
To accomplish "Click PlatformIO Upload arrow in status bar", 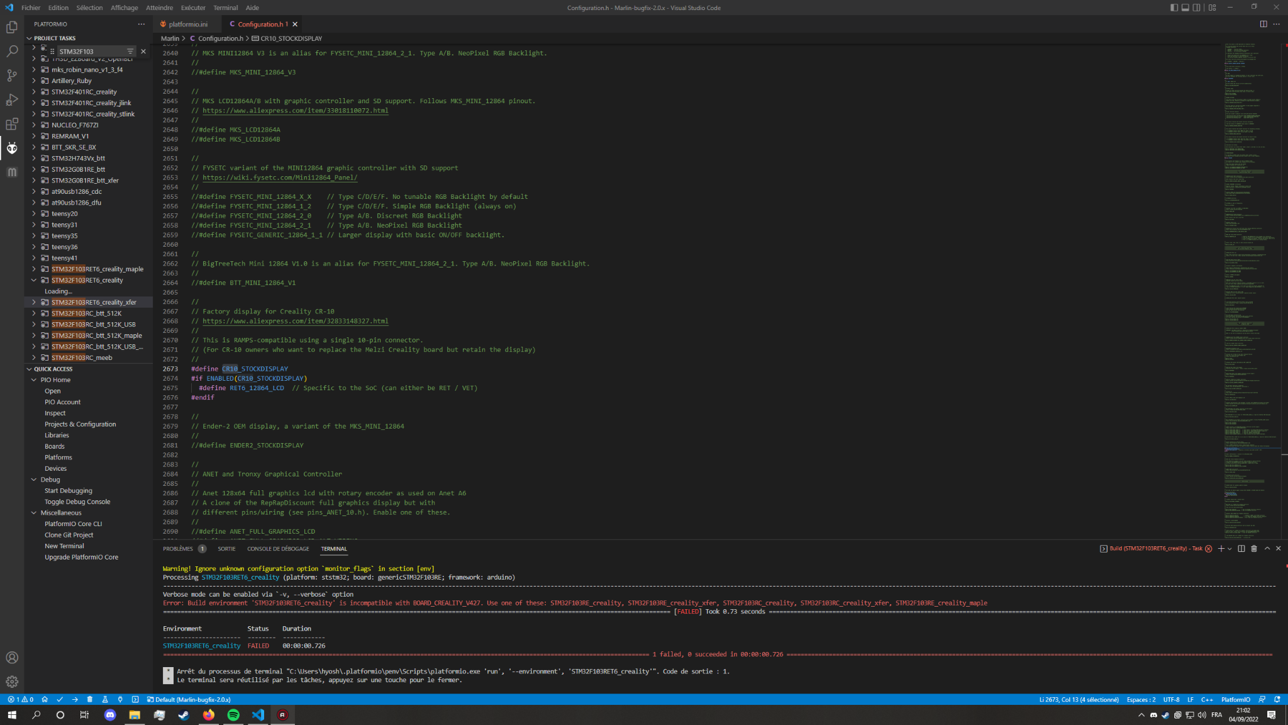I will [75, 699].
